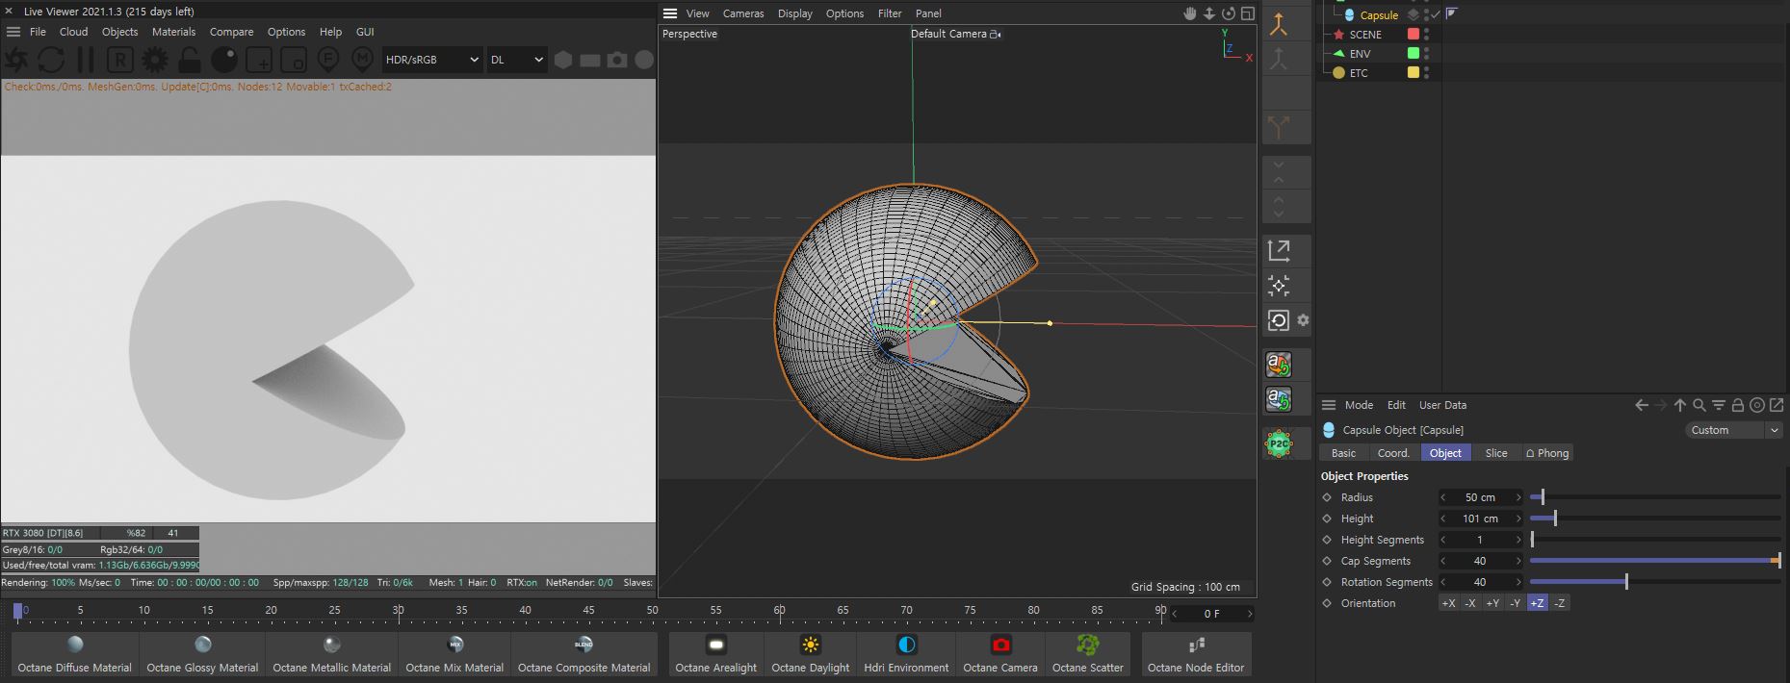Add an Hdri Environment
The image size is (1790, 683).
click(906, 654)
